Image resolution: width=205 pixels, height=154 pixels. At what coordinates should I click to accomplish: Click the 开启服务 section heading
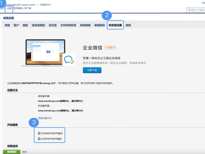(x=12, y=125)
